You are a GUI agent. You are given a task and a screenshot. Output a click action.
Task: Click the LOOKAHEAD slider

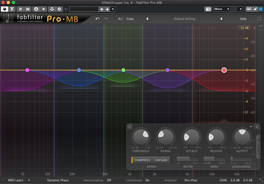[241, 159]
